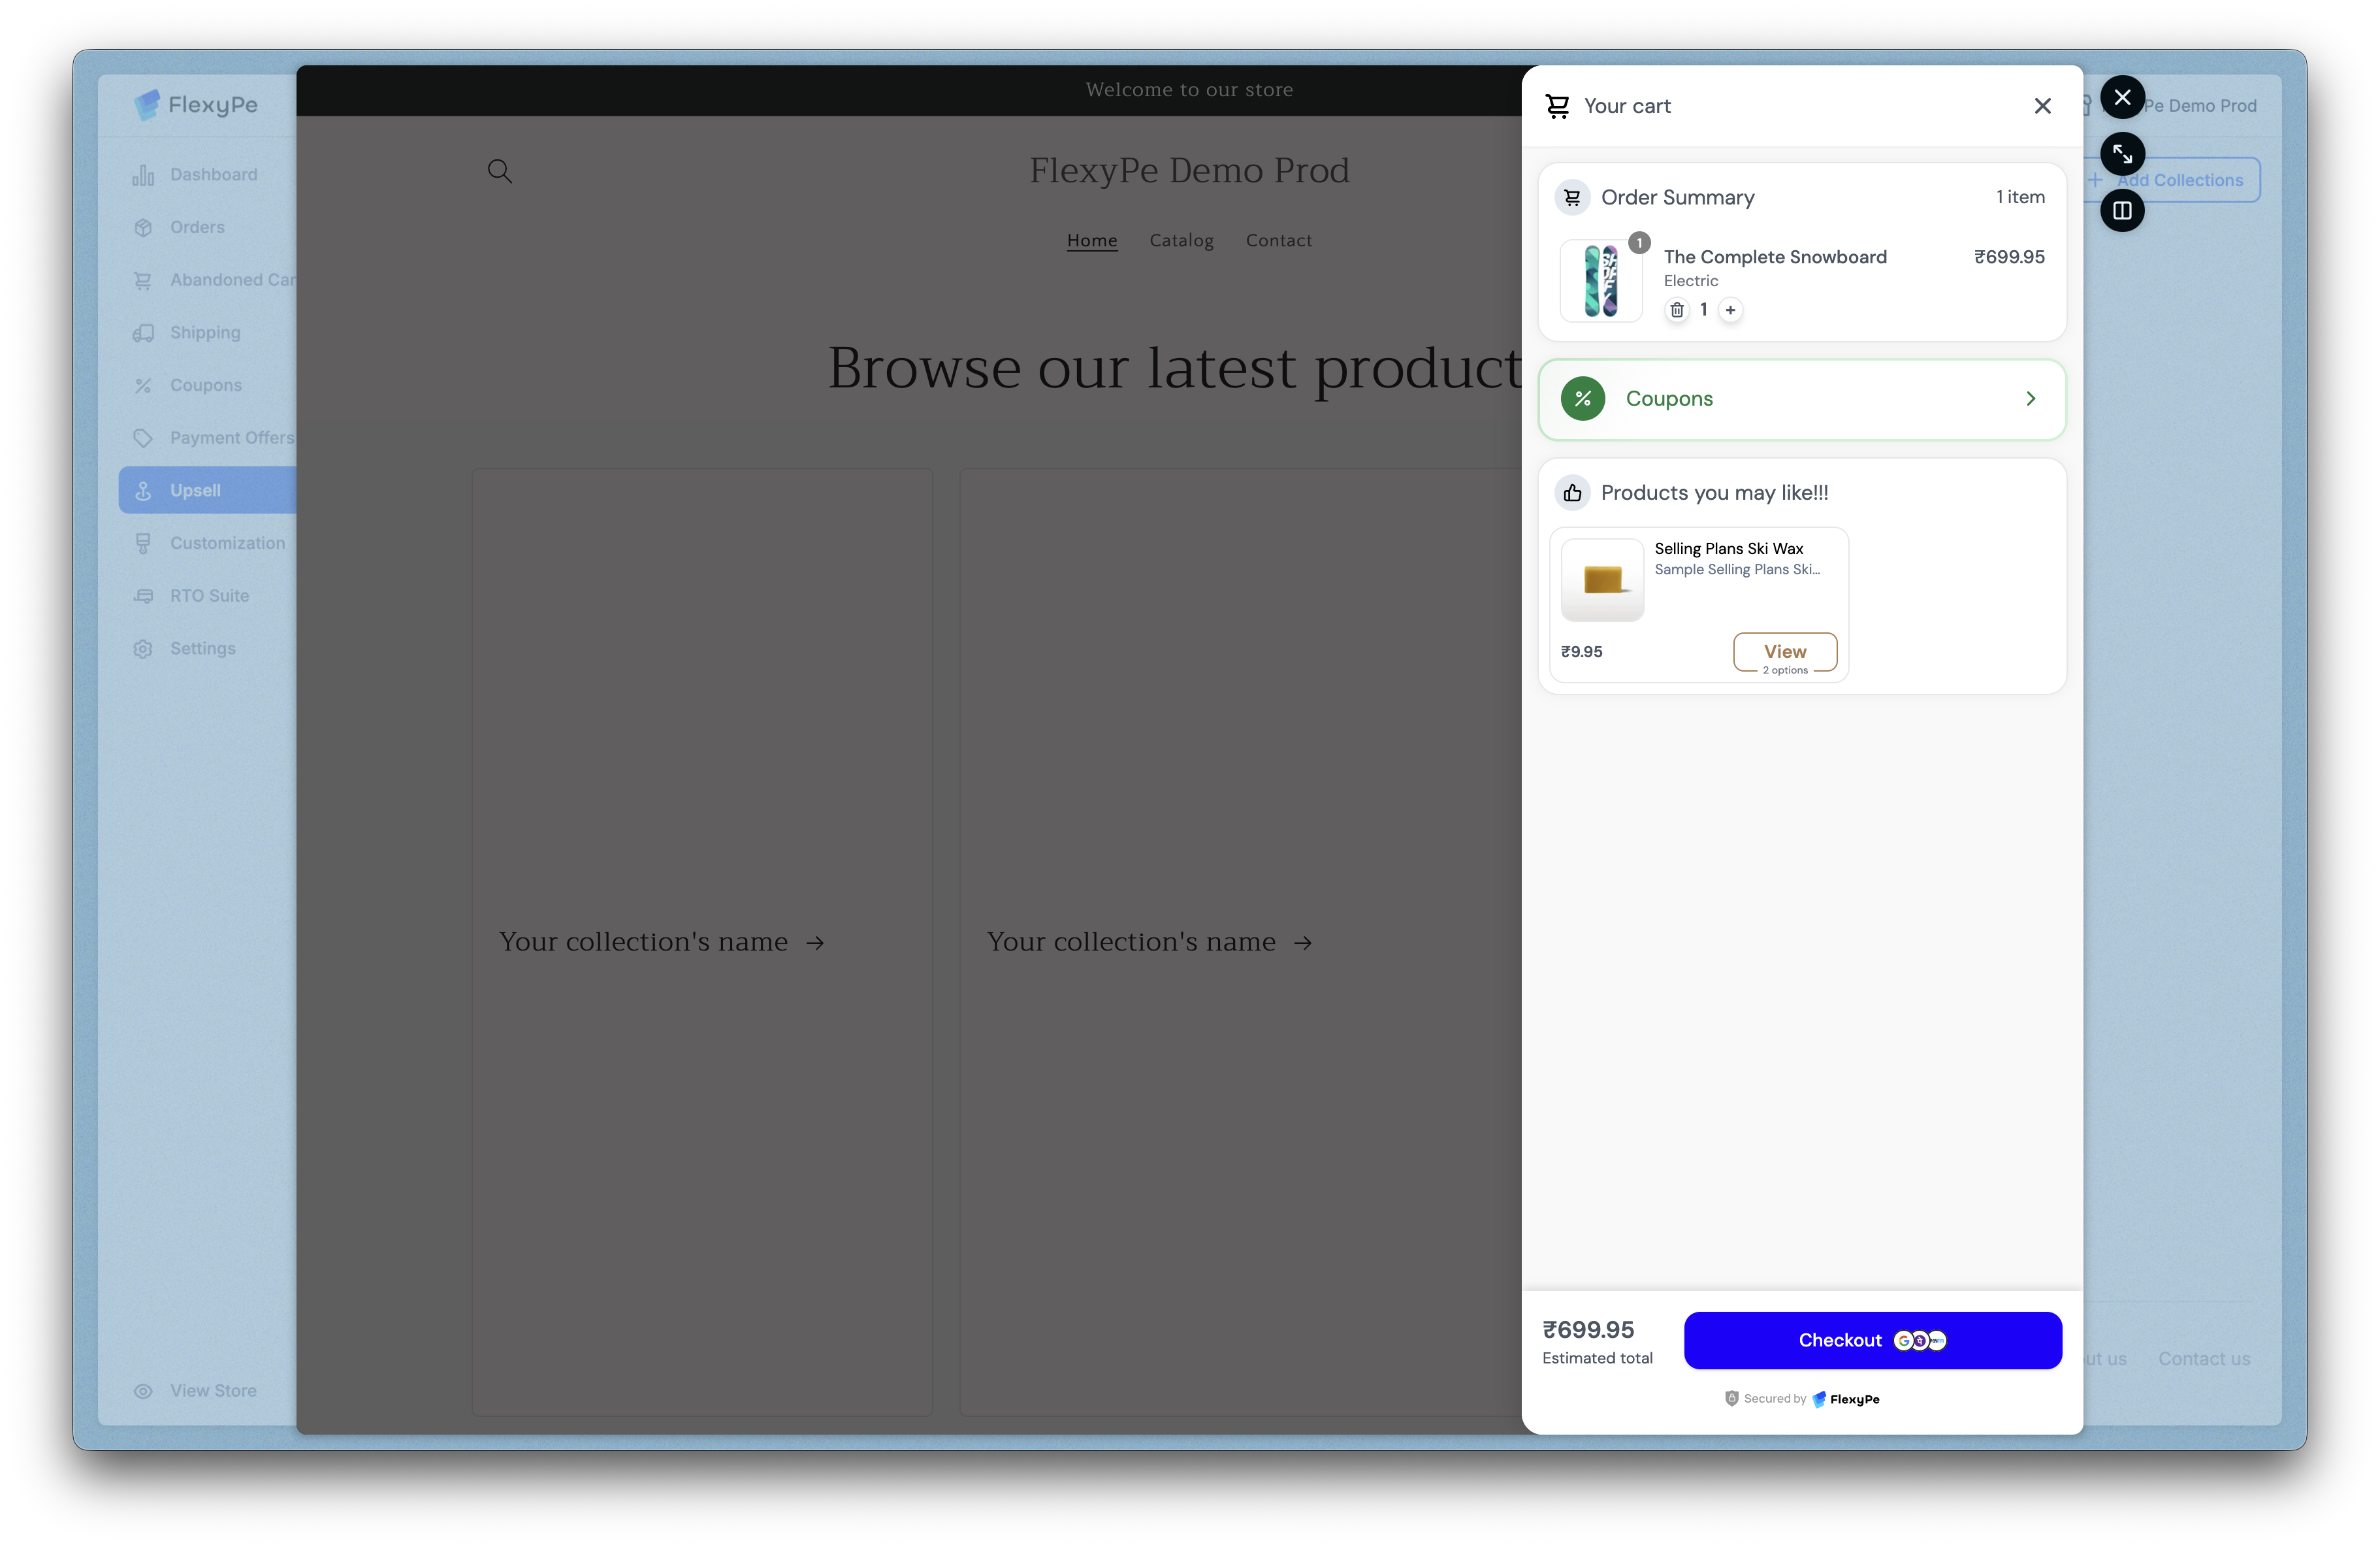Viewport: 2380px width, 1547px height.
Task: Open the Contact menu item
Action: pyautogui.click(x=1278, y=241)
